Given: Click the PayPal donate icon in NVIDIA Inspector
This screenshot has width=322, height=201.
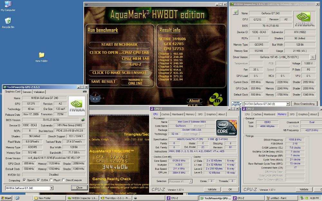Looking at the screenshot, I should coord(236,104).
